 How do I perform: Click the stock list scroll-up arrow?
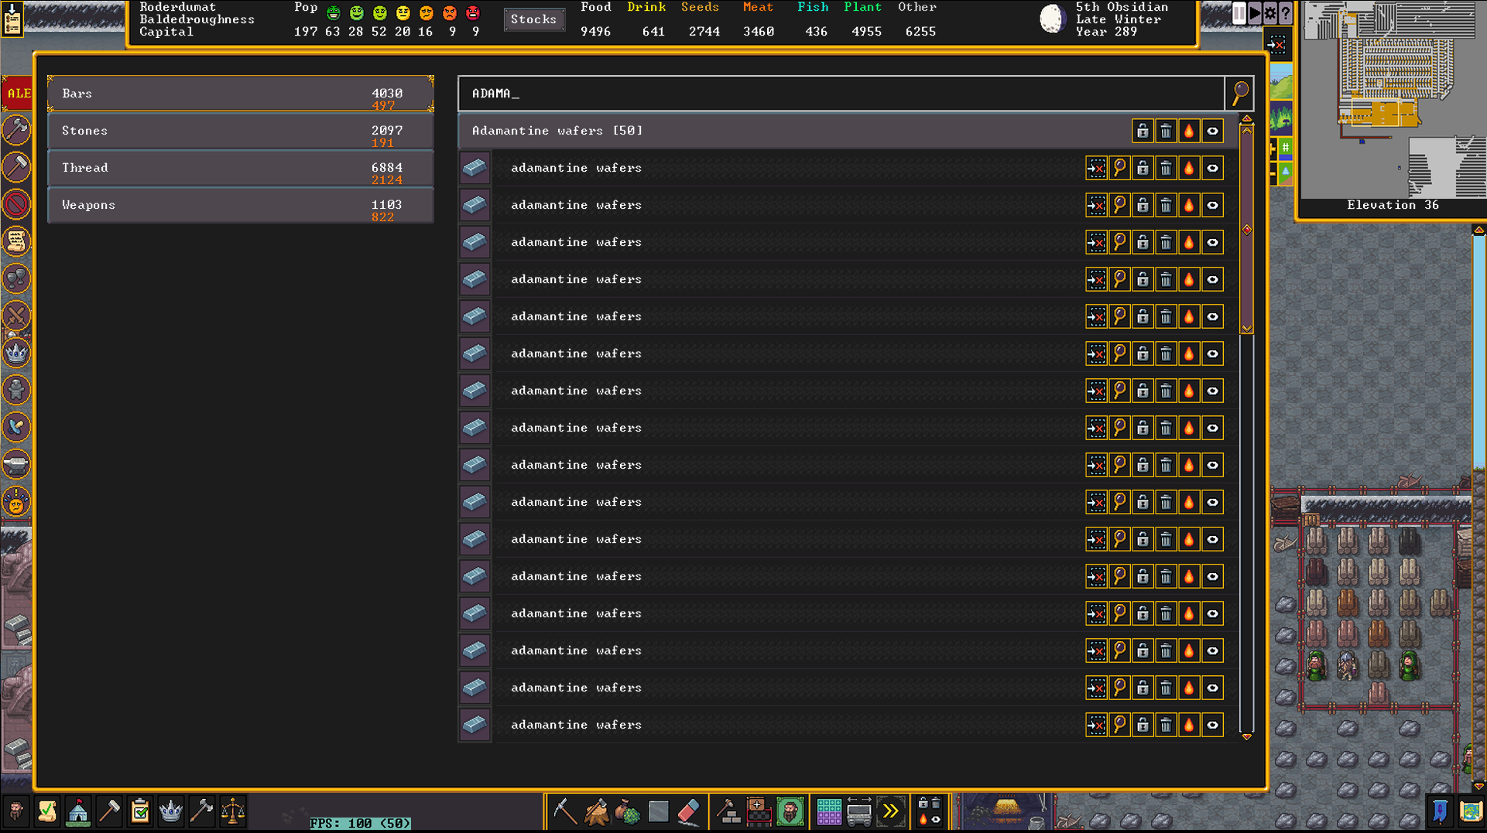(x=1247, y=118)
